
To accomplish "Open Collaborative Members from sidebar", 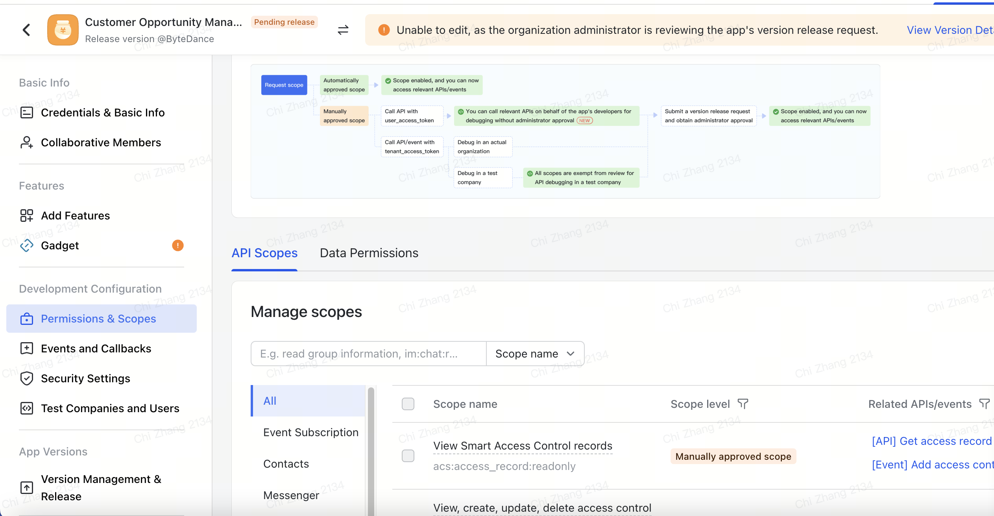I will (x=101, y=142).
